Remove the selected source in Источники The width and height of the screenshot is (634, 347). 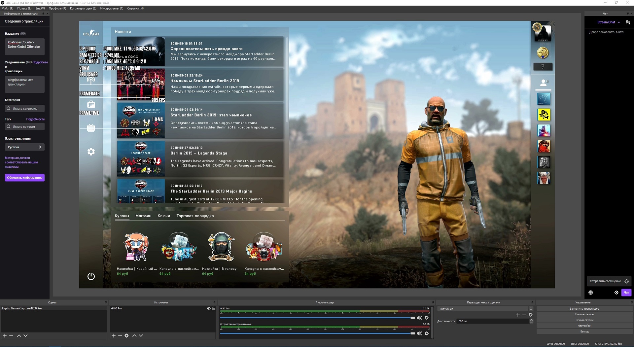point(120,335)
